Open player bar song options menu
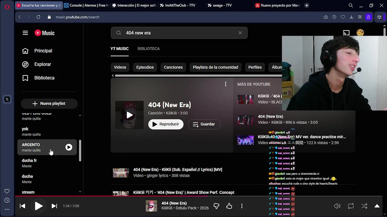This screenshot has width=387, height=217. (x=242, y=206)
